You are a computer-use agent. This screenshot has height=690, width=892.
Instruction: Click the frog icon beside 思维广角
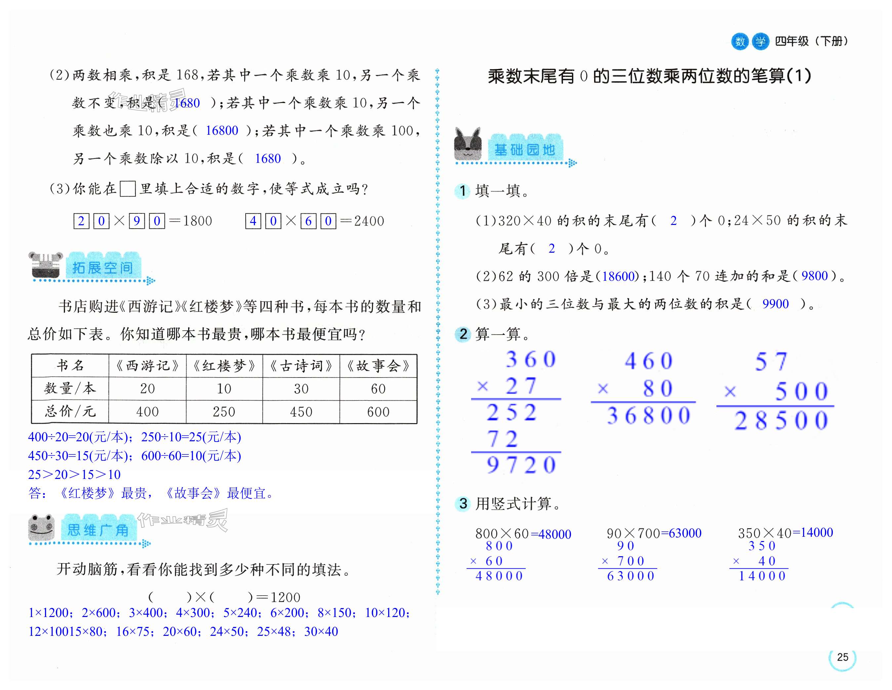(41, 527)
